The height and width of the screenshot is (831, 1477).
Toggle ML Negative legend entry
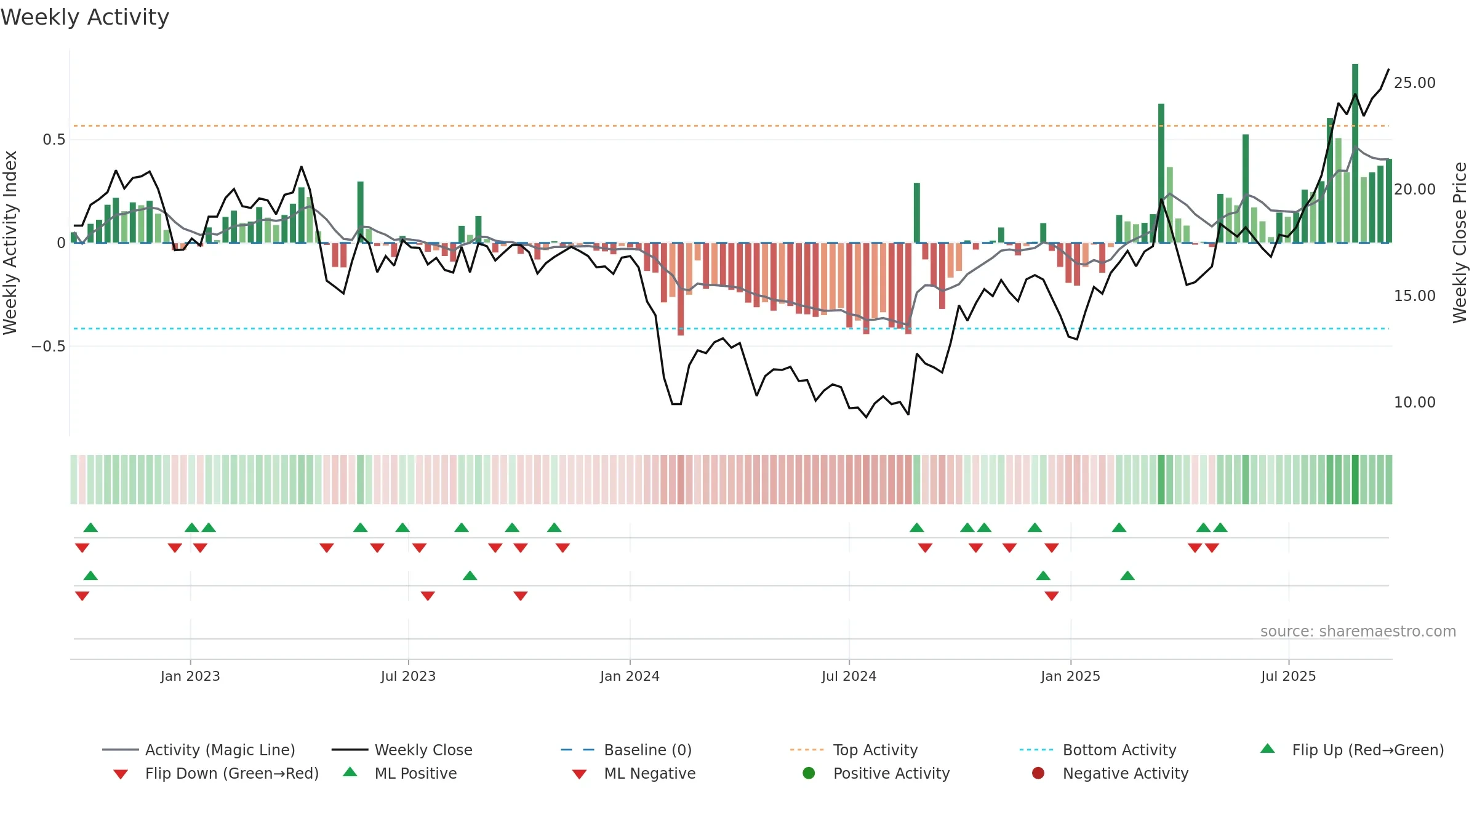(x=633, y=773)
